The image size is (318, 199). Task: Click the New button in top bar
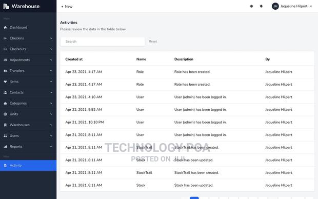click(x=67, y=7)
